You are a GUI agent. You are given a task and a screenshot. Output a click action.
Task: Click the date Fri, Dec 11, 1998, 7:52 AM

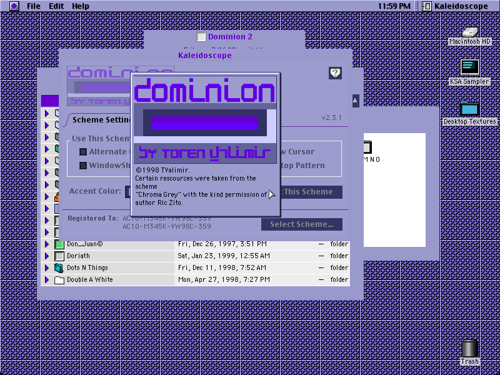[x=222, y=268]
